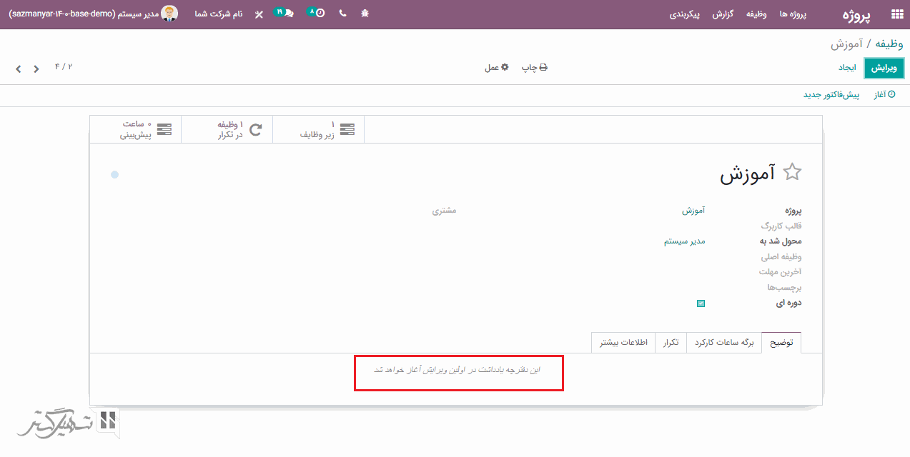The width and height of the screenshot is (910, 457).
Task: Click the crossed tools icon
Action: tap(259, 14)
